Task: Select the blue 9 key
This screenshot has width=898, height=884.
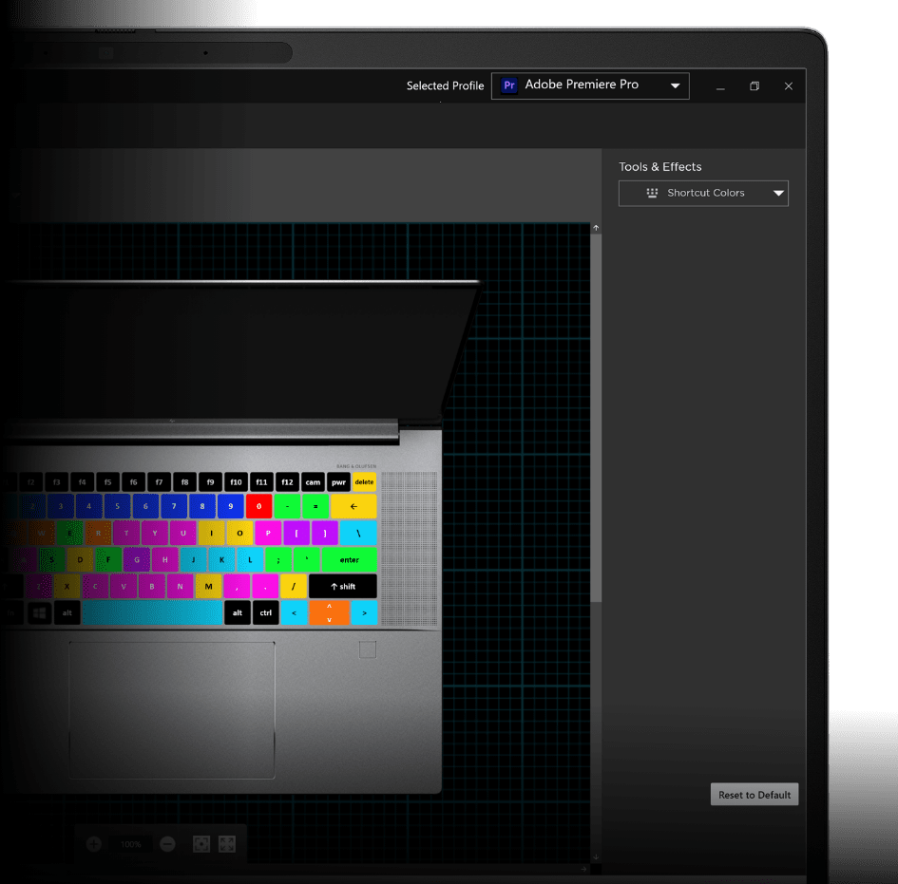Action: 231,506
